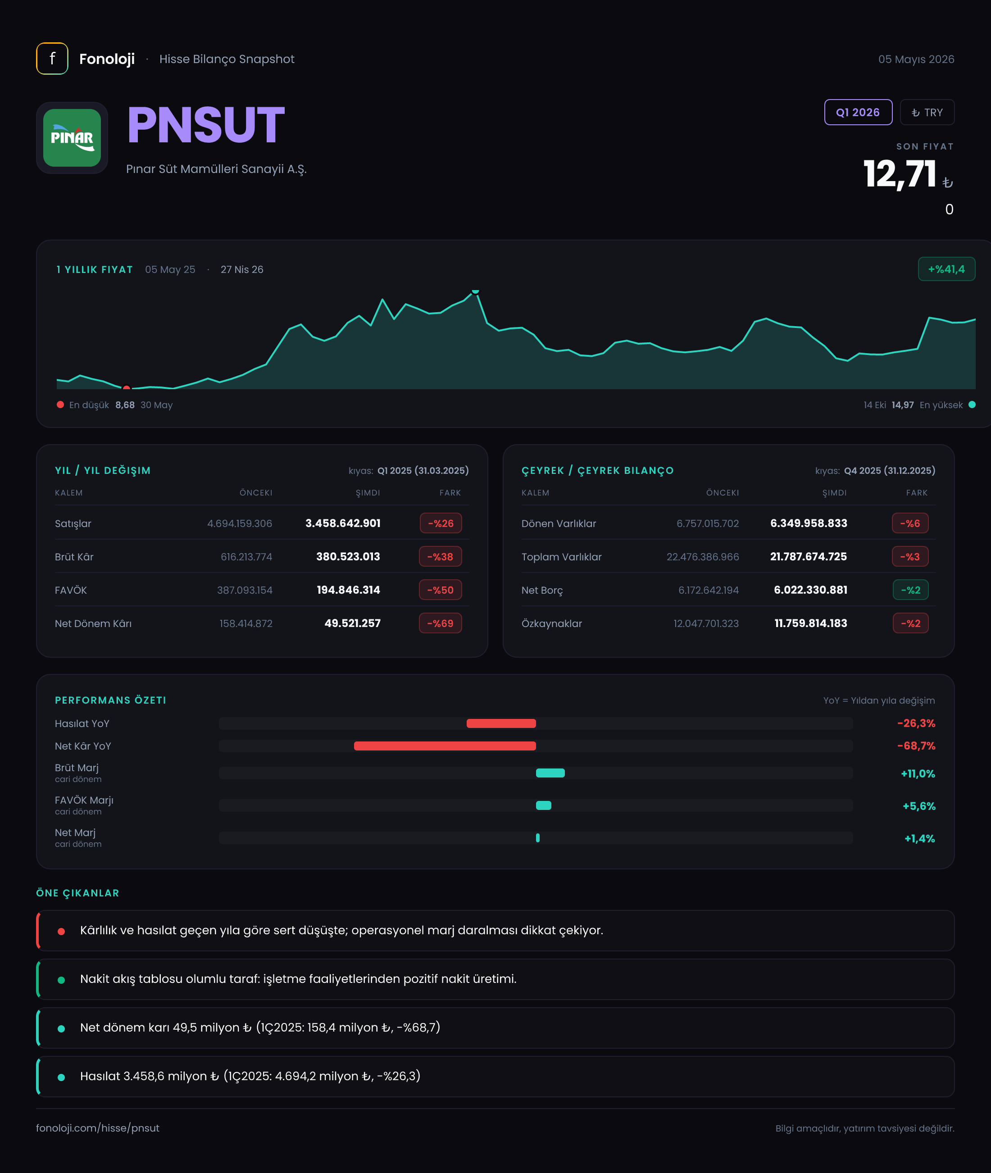Click the Toplam Varlıklar -%3 badge

click(910, 557)
